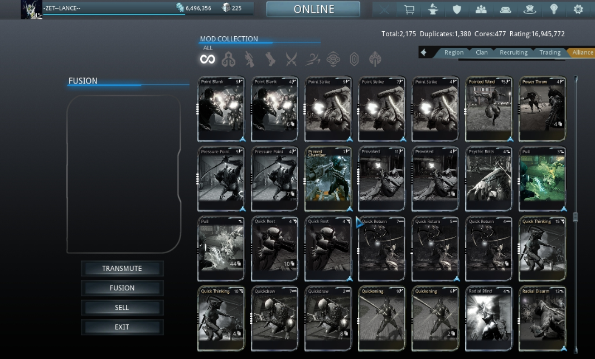This screenshot has height=359, width=595.
Task: Filter mods by Warframe helmet icon
Action: pos(229,59)
